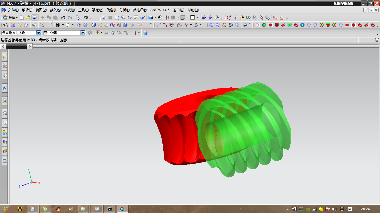The height and width of the screenshot is (213, 380).
Task: Click the red cylinder gear toolbox icon
Action: 277,25
